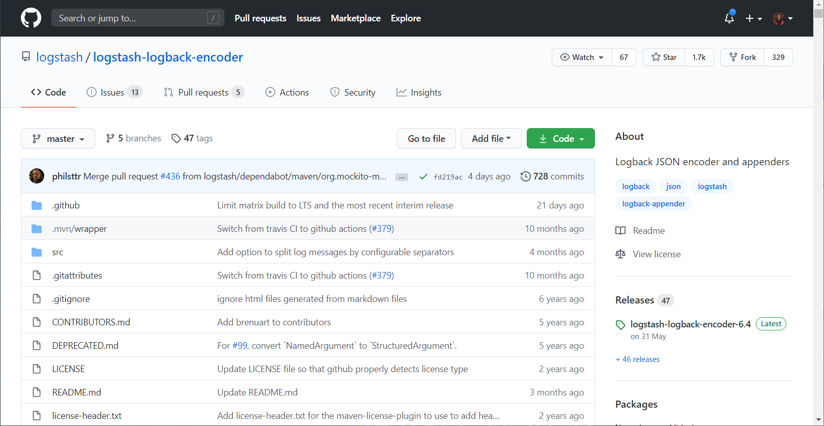This screenshot has width=824, height=426.
Task: Switch to the Issues tab
Action: coord(115,92)
